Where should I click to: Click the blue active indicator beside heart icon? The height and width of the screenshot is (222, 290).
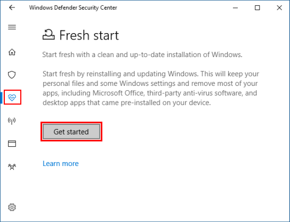click(1, 97)
